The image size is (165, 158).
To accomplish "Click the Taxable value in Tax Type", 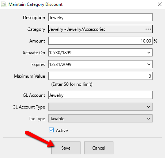I will coord(57,119).
